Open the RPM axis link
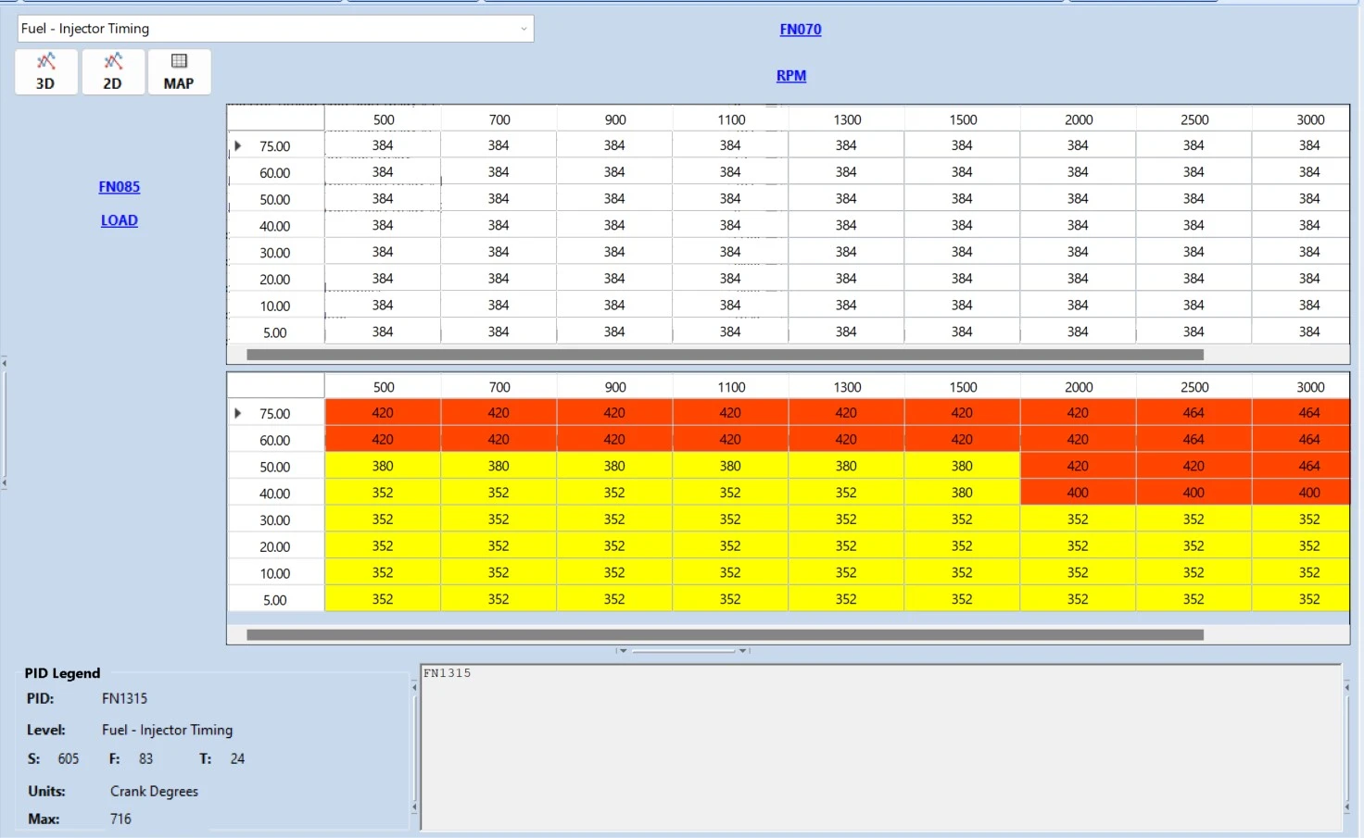Viewport: 1364px width, 838px height. tap(791, 76)
